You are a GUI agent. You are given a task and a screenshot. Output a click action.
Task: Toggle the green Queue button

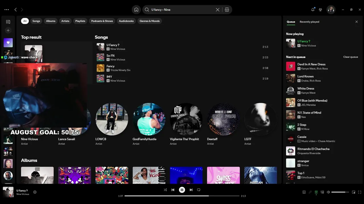coord(316,192)
